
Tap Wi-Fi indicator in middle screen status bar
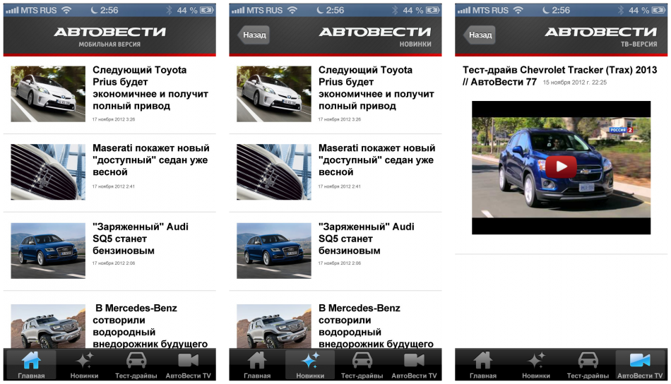coord(292,10)
